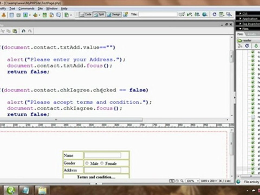This screenshot has width=260, height=195.
Task: Open the Commands menu
Action: [26, 8]
